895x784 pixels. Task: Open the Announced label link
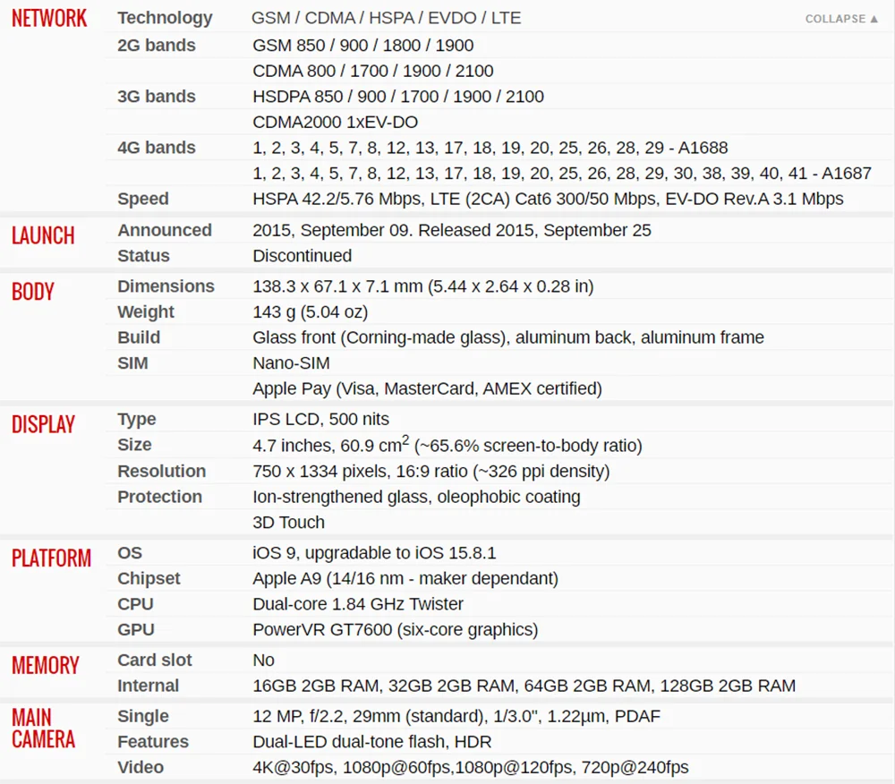[165, 230]
